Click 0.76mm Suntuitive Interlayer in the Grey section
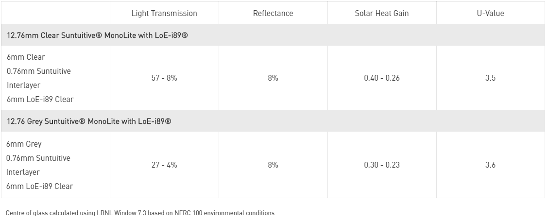 click(38, 165)
